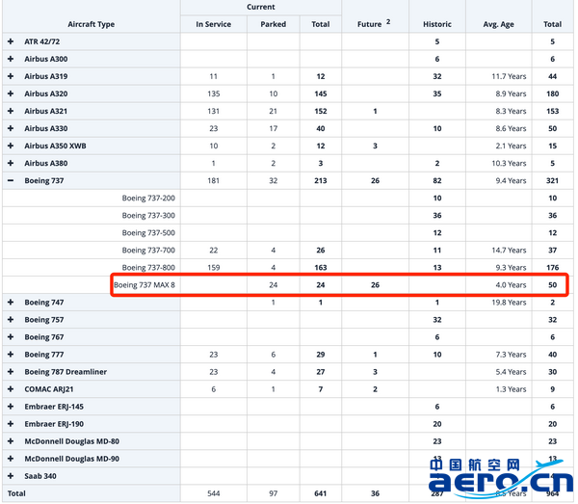578x504 pixels.
Task: Click the Boeing 737 historic value 82
Action: pyautogui.click(x=437, y=180)
